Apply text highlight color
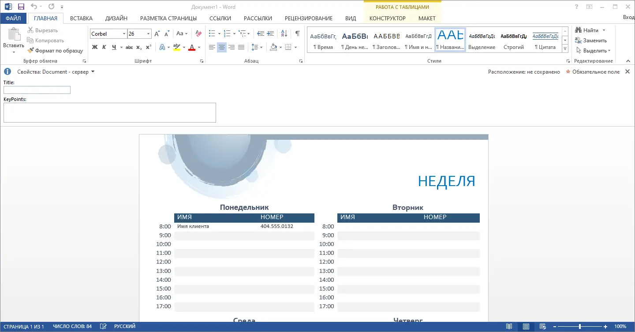 point(176,47)
